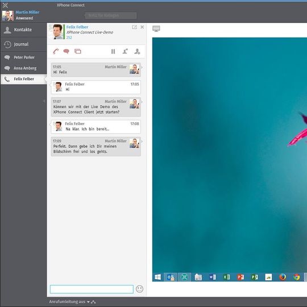
Task: Close Felix Felber conversation panel
Action: tap(142, 27)
